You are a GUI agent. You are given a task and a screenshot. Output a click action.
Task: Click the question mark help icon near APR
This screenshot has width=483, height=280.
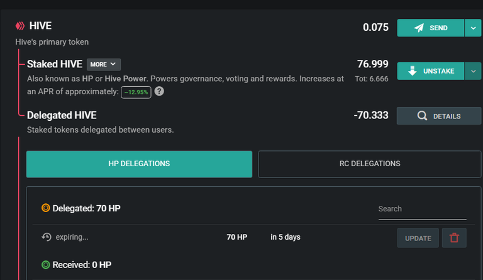pyautogui.click(x=159, y=91)
